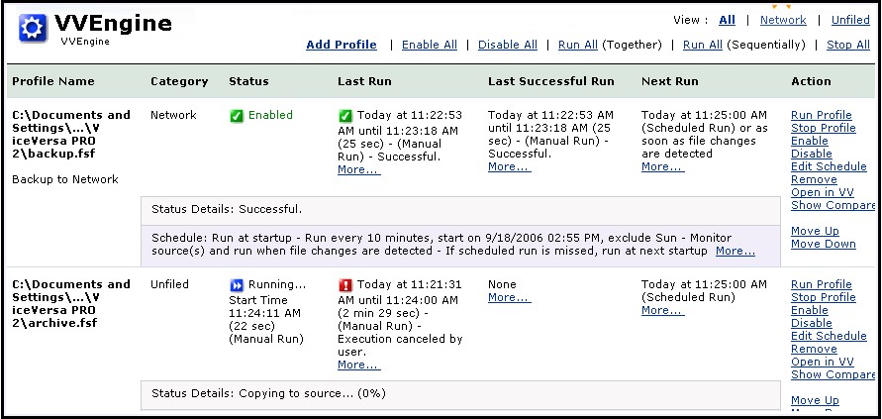Click 'Status Details: Successful.' text
882x419 pixels.
227,210
